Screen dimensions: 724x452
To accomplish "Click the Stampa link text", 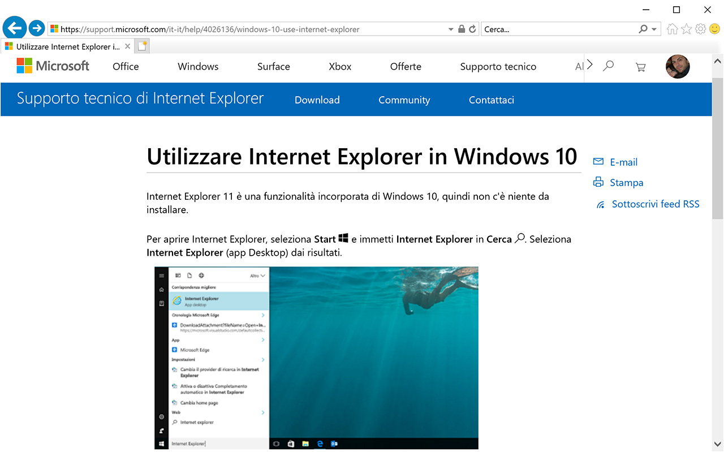I will 627,183.
